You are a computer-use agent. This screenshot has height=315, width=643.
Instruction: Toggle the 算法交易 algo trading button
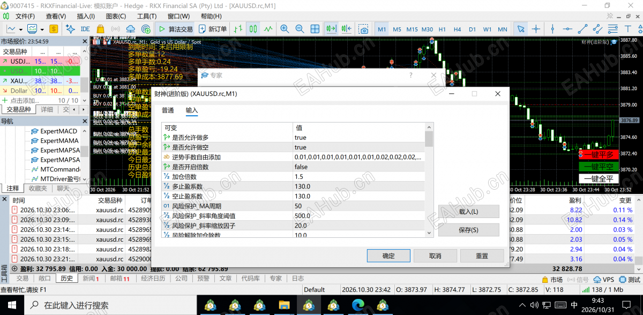coord(176,29)
